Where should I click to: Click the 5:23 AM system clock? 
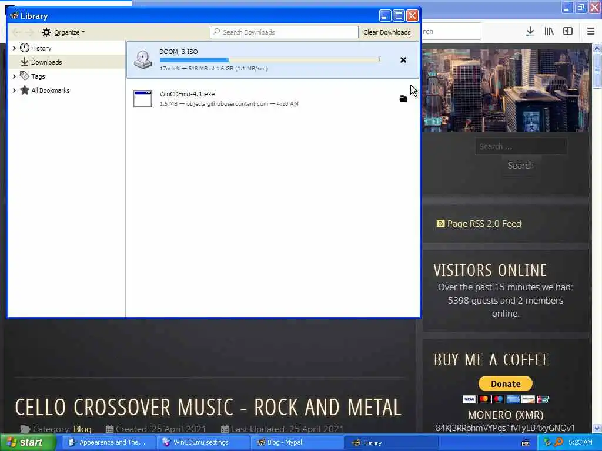(580, 442)
